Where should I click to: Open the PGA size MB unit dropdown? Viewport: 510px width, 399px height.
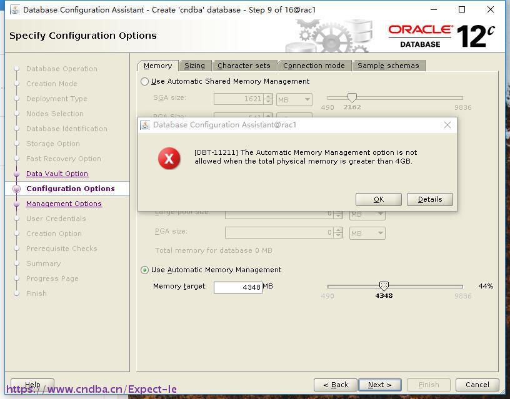(367, 234)
